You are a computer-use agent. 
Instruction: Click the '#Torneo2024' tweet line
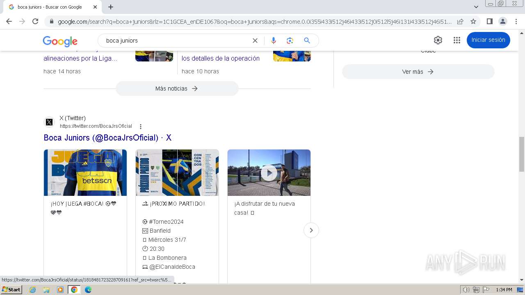pos(163,222)
